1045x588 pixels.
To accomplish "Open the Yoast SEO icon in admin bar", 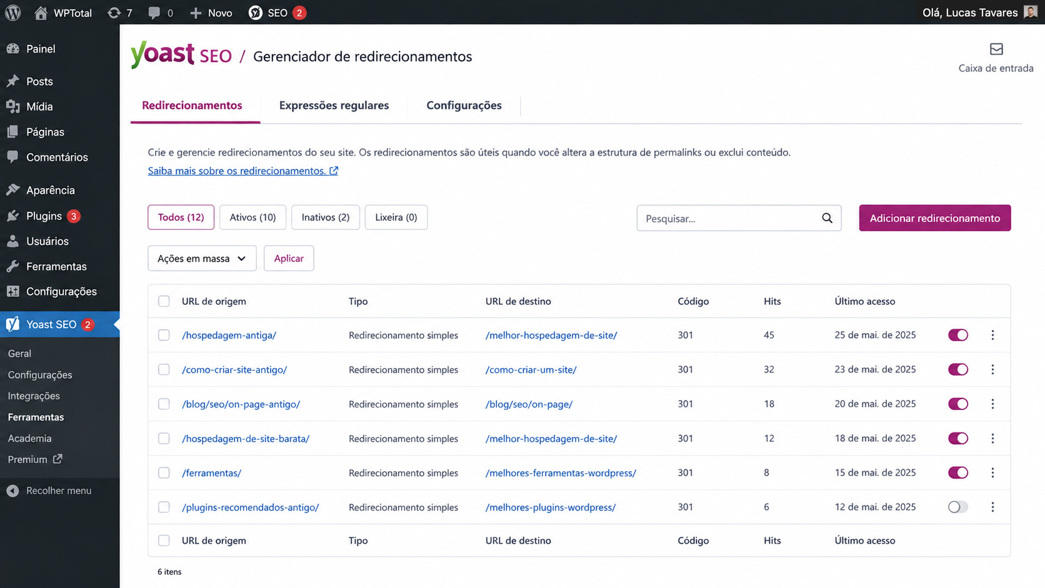I will (x=255, y=12).
